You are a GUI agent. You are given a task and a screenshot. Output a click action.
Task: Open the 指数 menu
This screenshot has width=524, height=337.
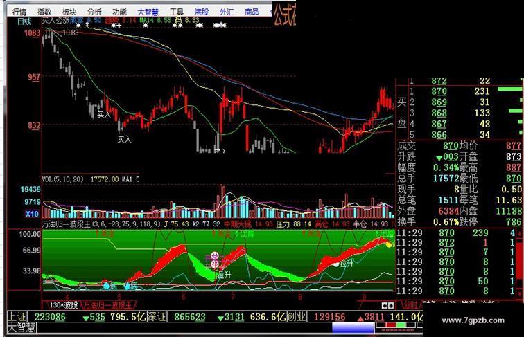coord(44,12)
